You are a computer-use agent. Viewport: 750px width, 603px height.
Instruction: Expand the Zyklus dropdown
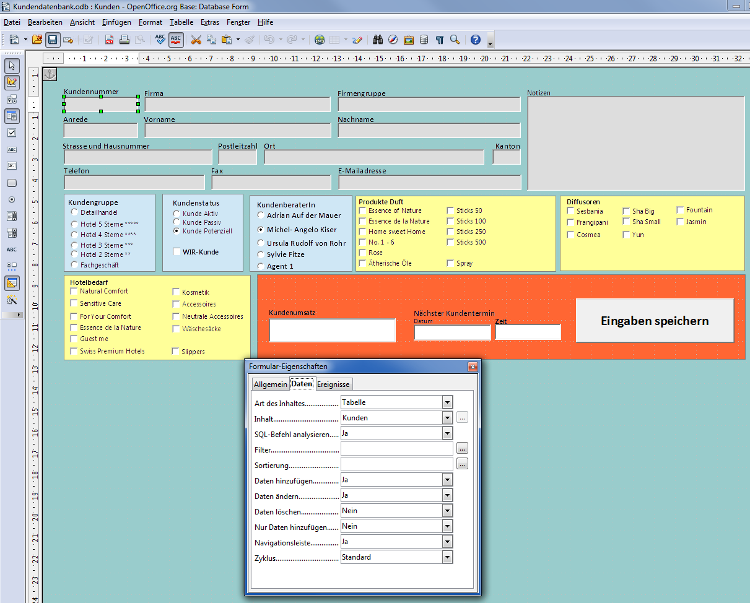(448, 557)
